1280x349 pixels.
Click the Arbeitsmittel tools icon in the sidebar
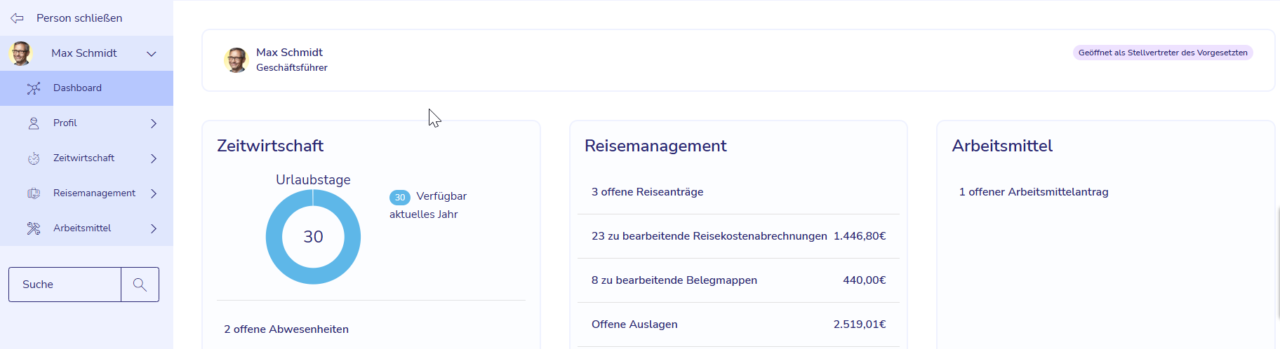[34, 228]
